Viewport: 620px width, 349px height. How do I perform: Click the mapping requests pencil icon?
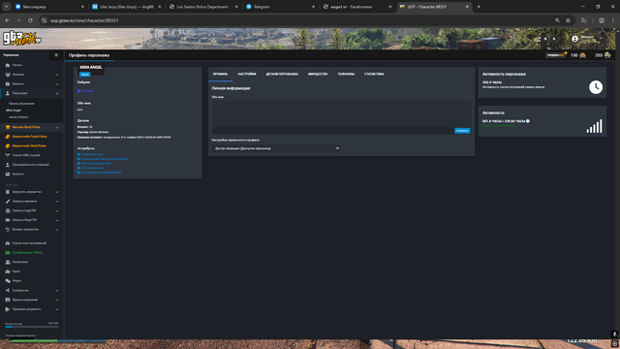[8, 202]
